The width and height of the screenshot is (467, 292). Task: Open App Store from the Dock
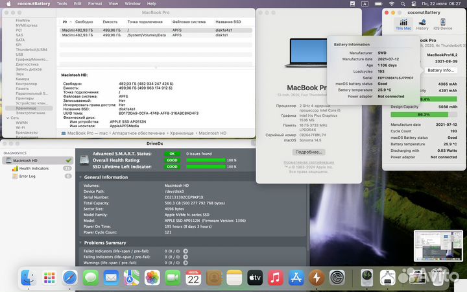click(296, 278)
